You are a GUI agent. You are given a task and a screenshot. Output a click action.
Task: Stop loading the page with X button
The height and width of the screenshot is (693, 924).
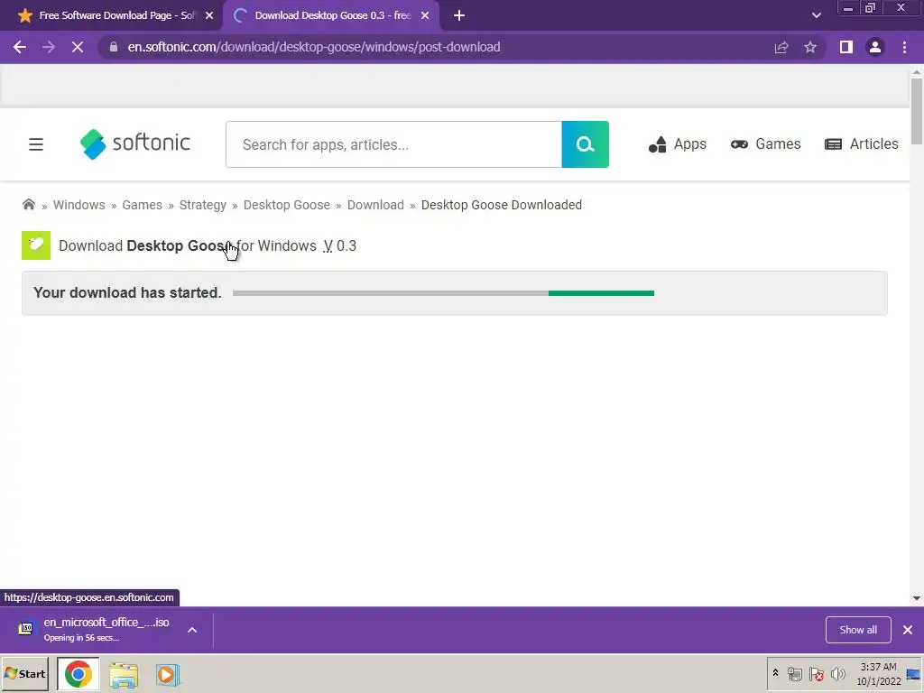pyautogui.click(x=78, y=47)
